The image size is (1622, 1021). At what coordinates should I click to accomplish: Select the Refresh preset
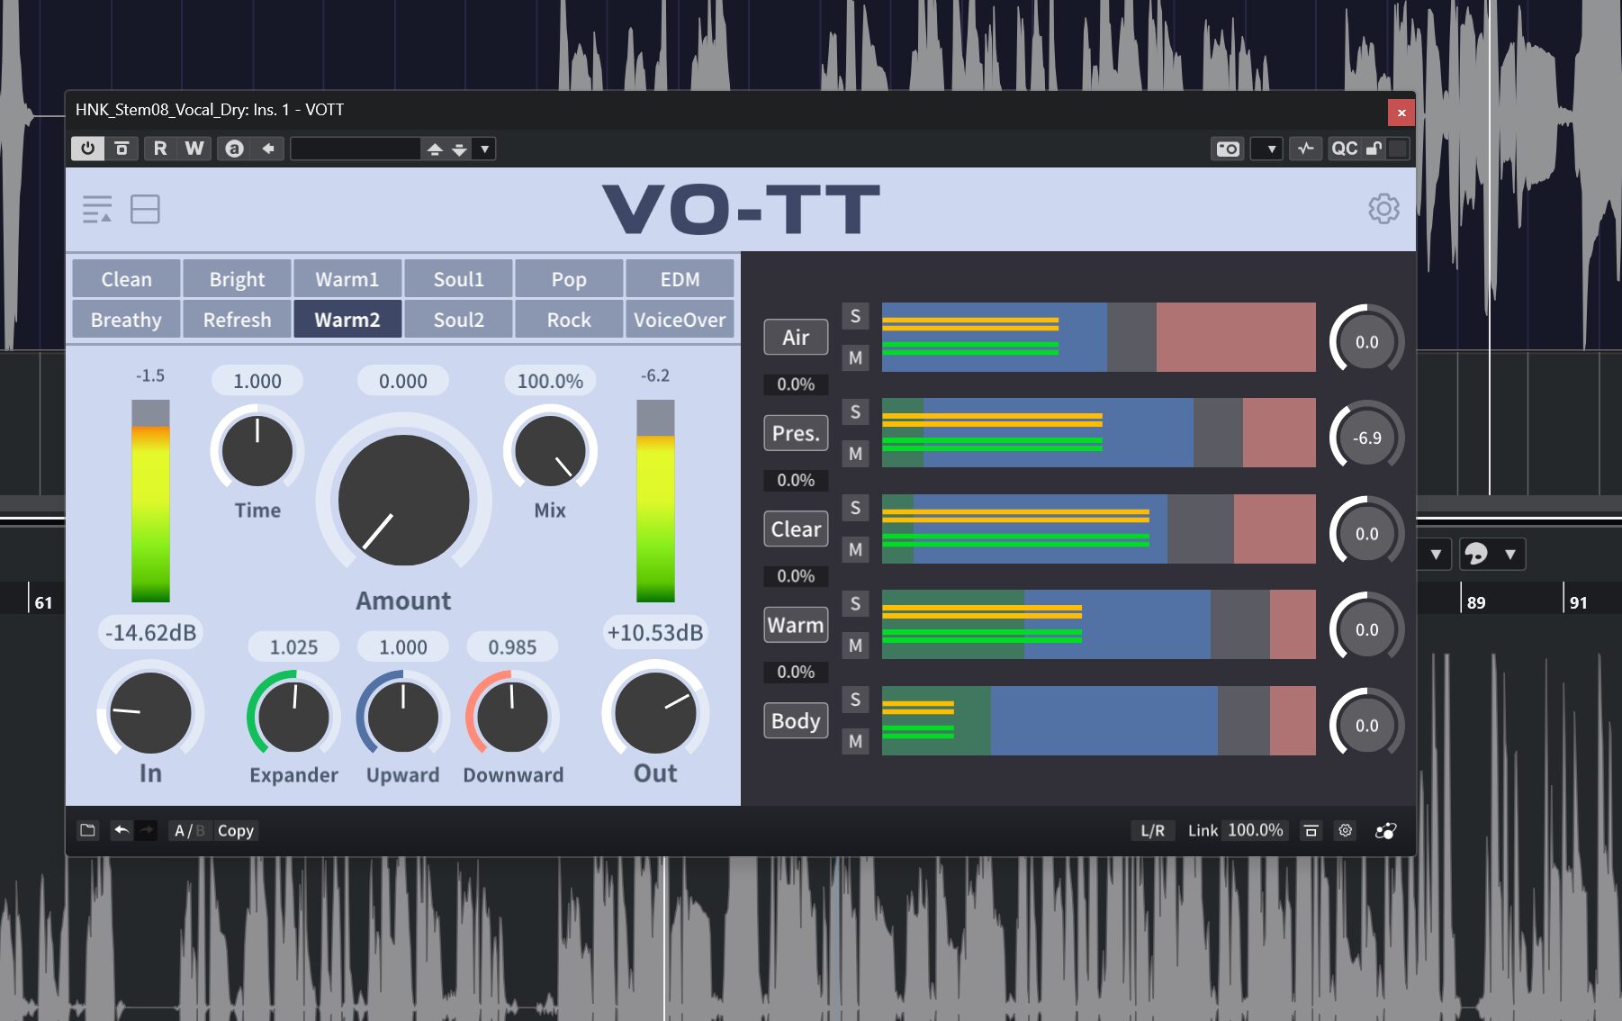(237, 320)
